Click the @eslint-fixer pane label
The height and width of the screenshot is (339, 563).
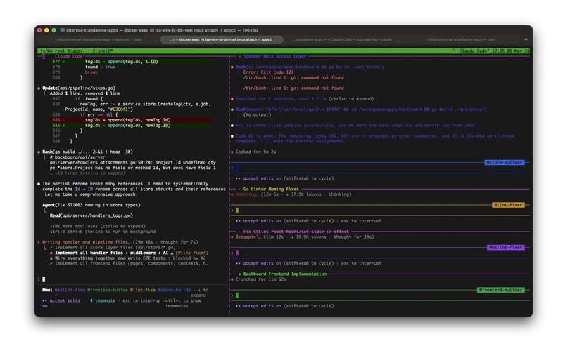pyautogui.click(x=505, y=247)
